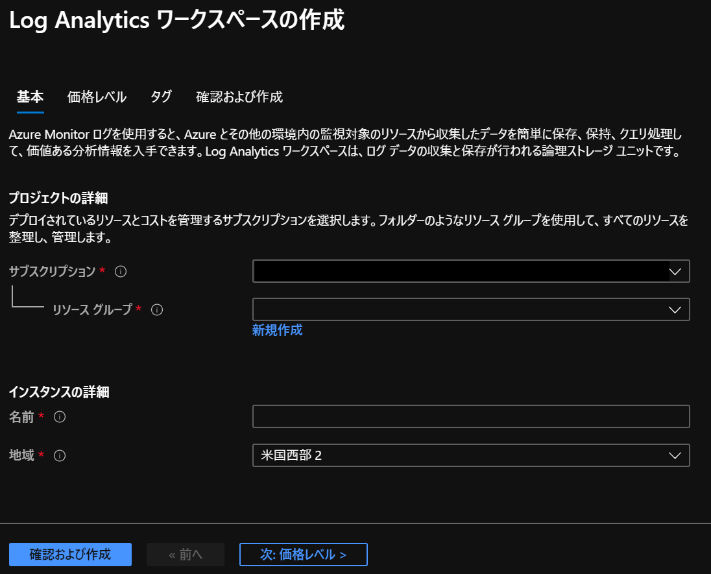Viewport: 711px width, 574px height.
Task: Focus the 名前 text input field
Action: tap(471, 416)
